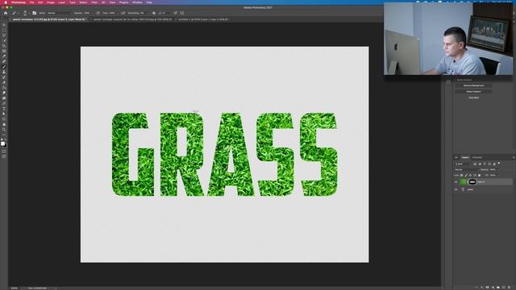Open the brush preset picker
This screenshot has width=516, height=290.
[x=26, y=13]
